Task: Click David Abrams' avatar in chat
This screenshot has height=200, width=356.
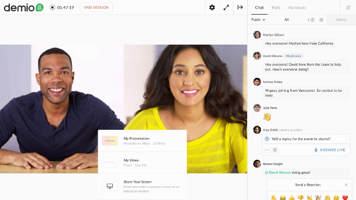Action: coord(257,55)
